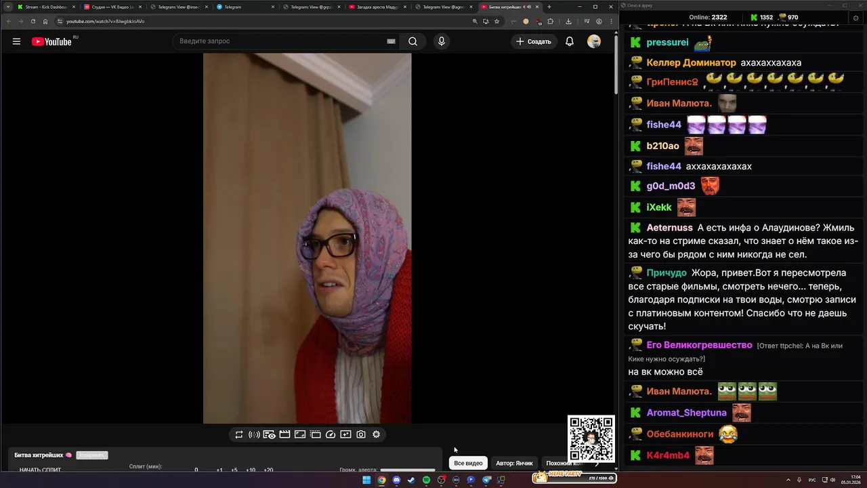Open the video toolbar settings gear
The image size is (867, 488).
click(377, 434)
